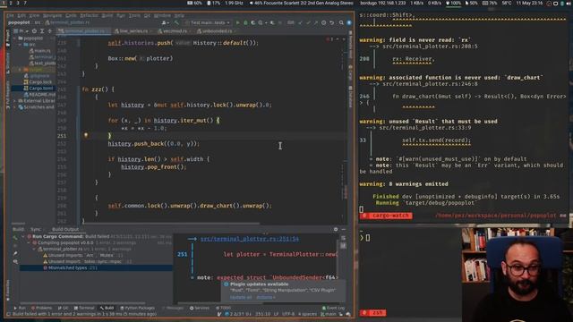Click the error count indicator in editor
This screenshot has height=322, width=573.
point(329,39)
